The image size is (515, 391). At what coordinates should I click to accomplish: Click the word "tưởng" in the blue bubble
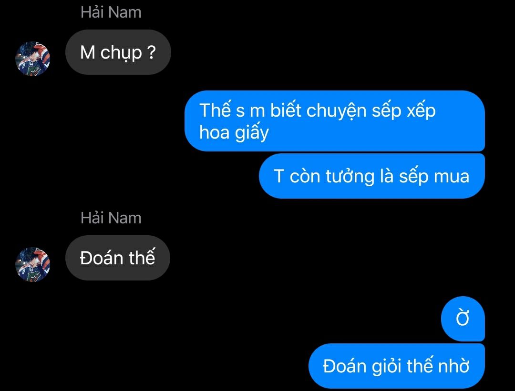tap(350, 177)
